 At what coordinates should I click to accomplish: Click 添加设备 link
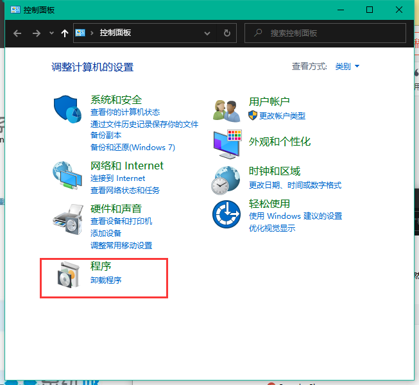[106, 233]
